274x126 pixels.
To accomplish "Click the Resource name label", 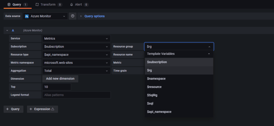I will 123,54.
